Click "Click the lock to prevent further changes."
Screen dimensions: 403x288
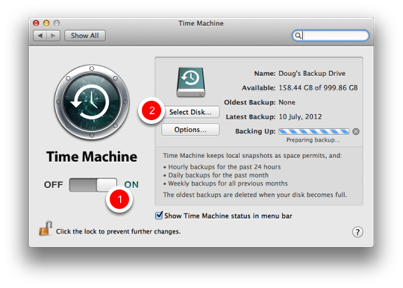[118, 231]
